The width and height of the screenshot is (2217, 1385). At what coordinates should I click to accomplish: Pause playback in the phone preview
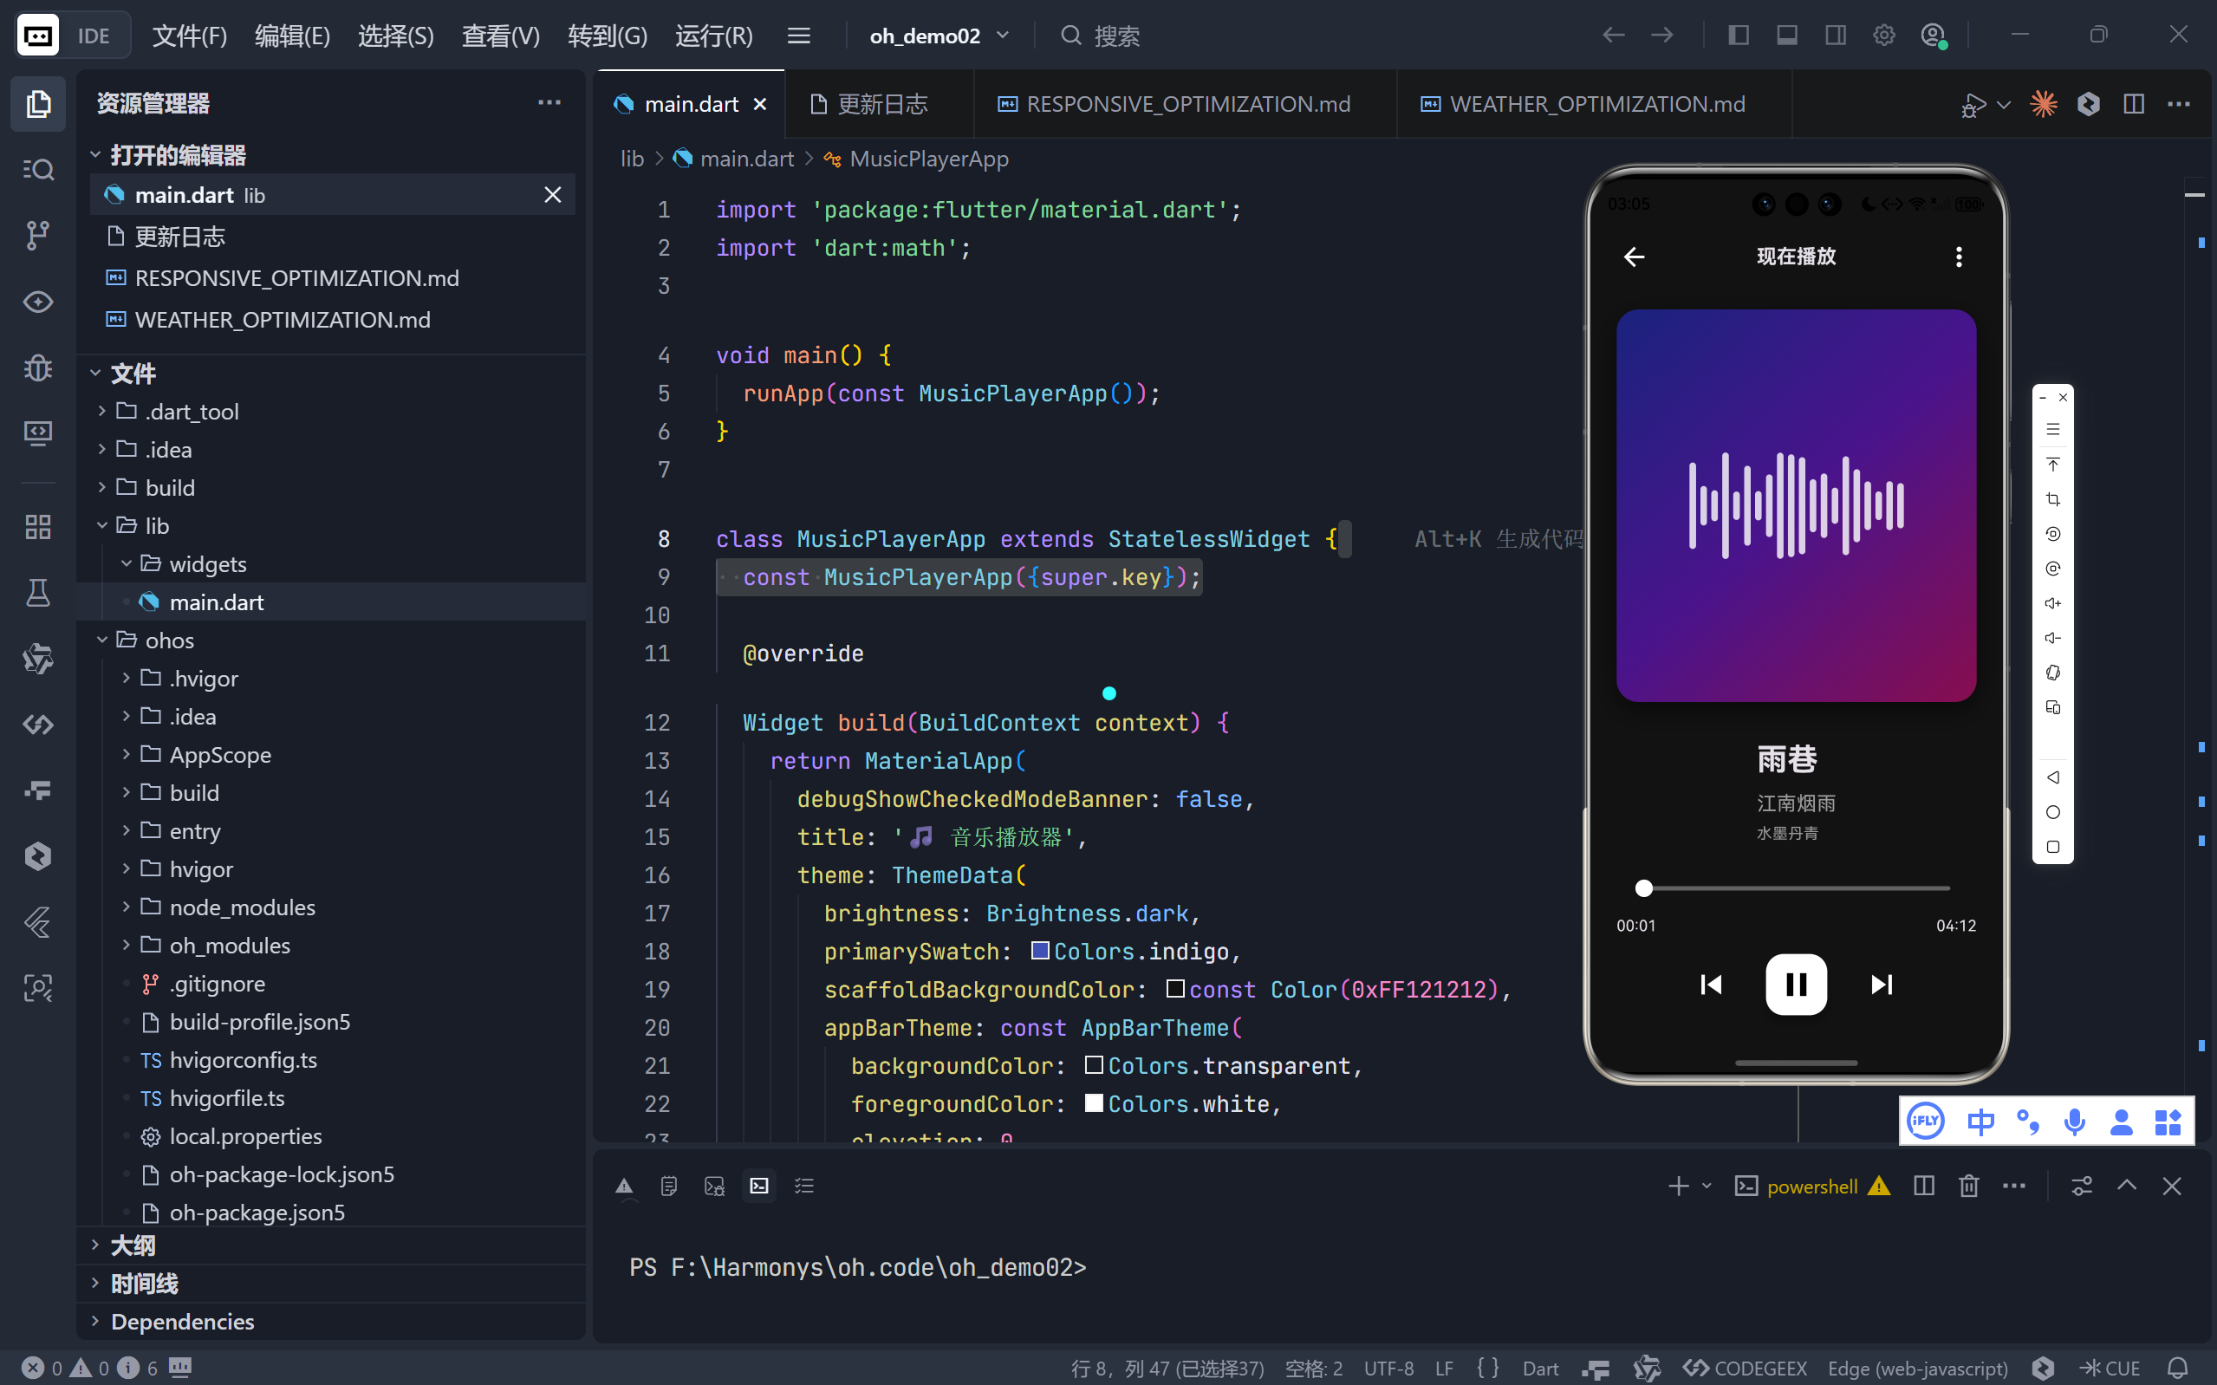(x=1796, y=985)
